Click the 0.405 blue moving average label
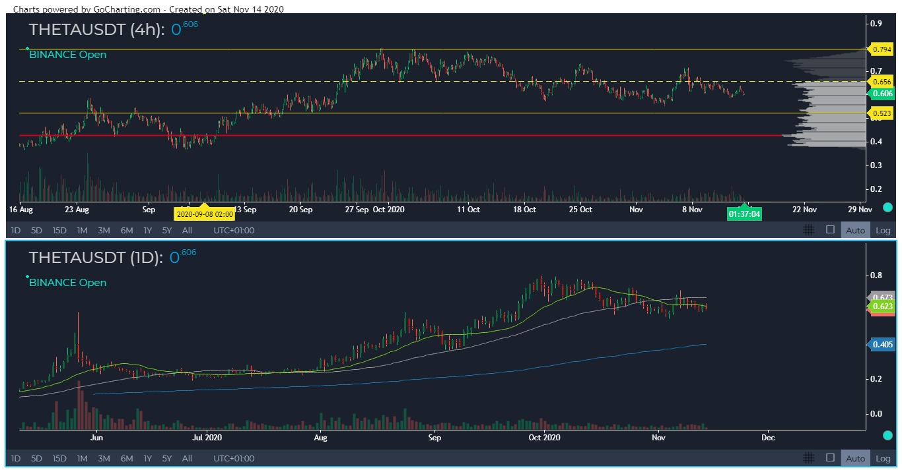 (881, 344)
